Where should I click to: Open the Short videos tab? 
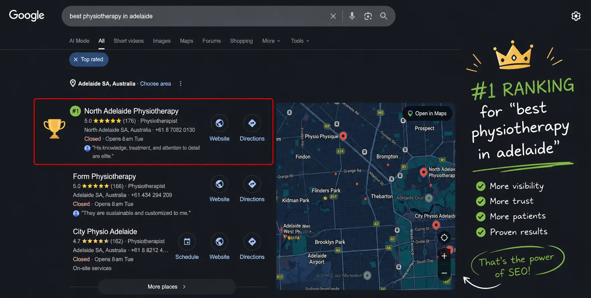(x=129, y=41)
